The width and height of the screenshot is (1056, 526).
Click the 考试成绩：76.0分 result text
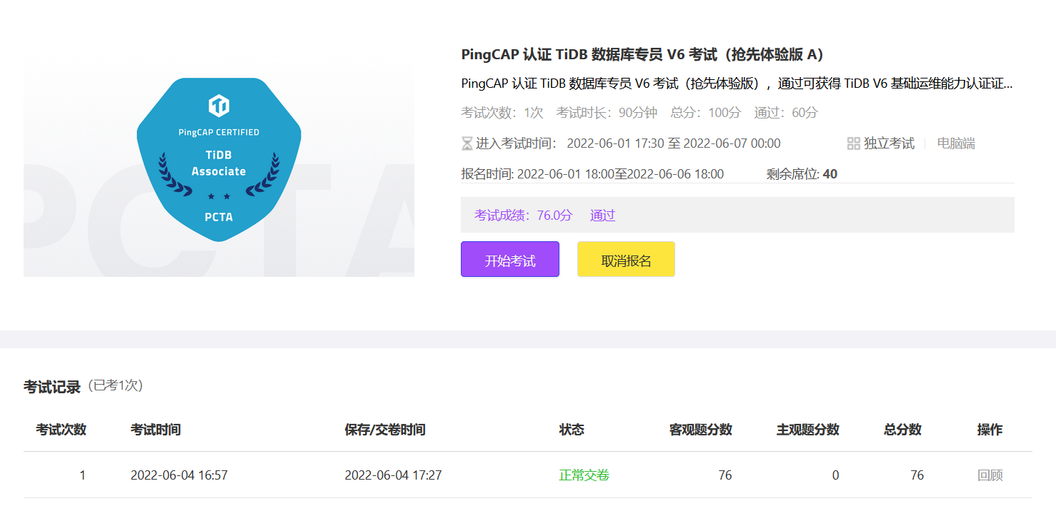[x=524, y=215]
